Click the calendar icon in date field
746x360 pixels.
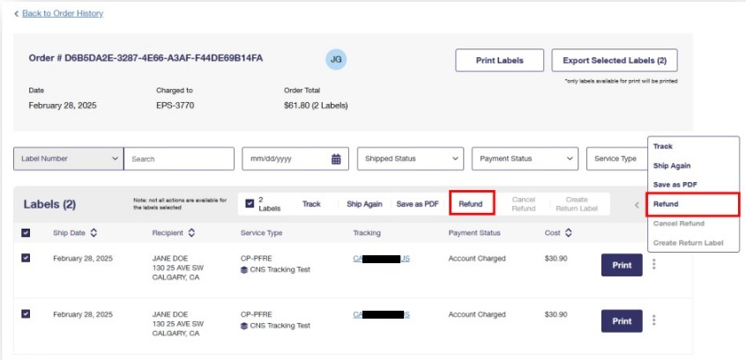[336, 159]
